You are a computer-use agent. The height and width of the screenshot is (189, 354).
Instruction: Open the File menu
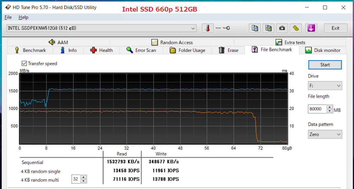pyautogui.click(x=8, y=17)
